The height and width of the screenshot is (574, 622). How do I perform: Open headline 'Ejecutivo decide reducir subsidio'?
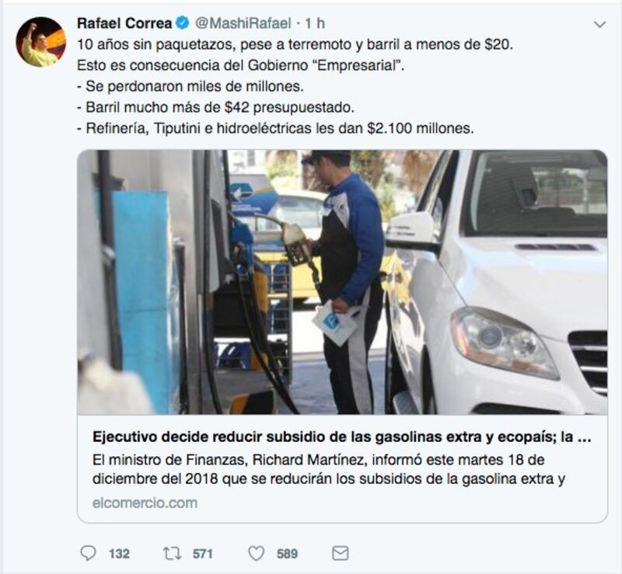click(x=341, y=437)
